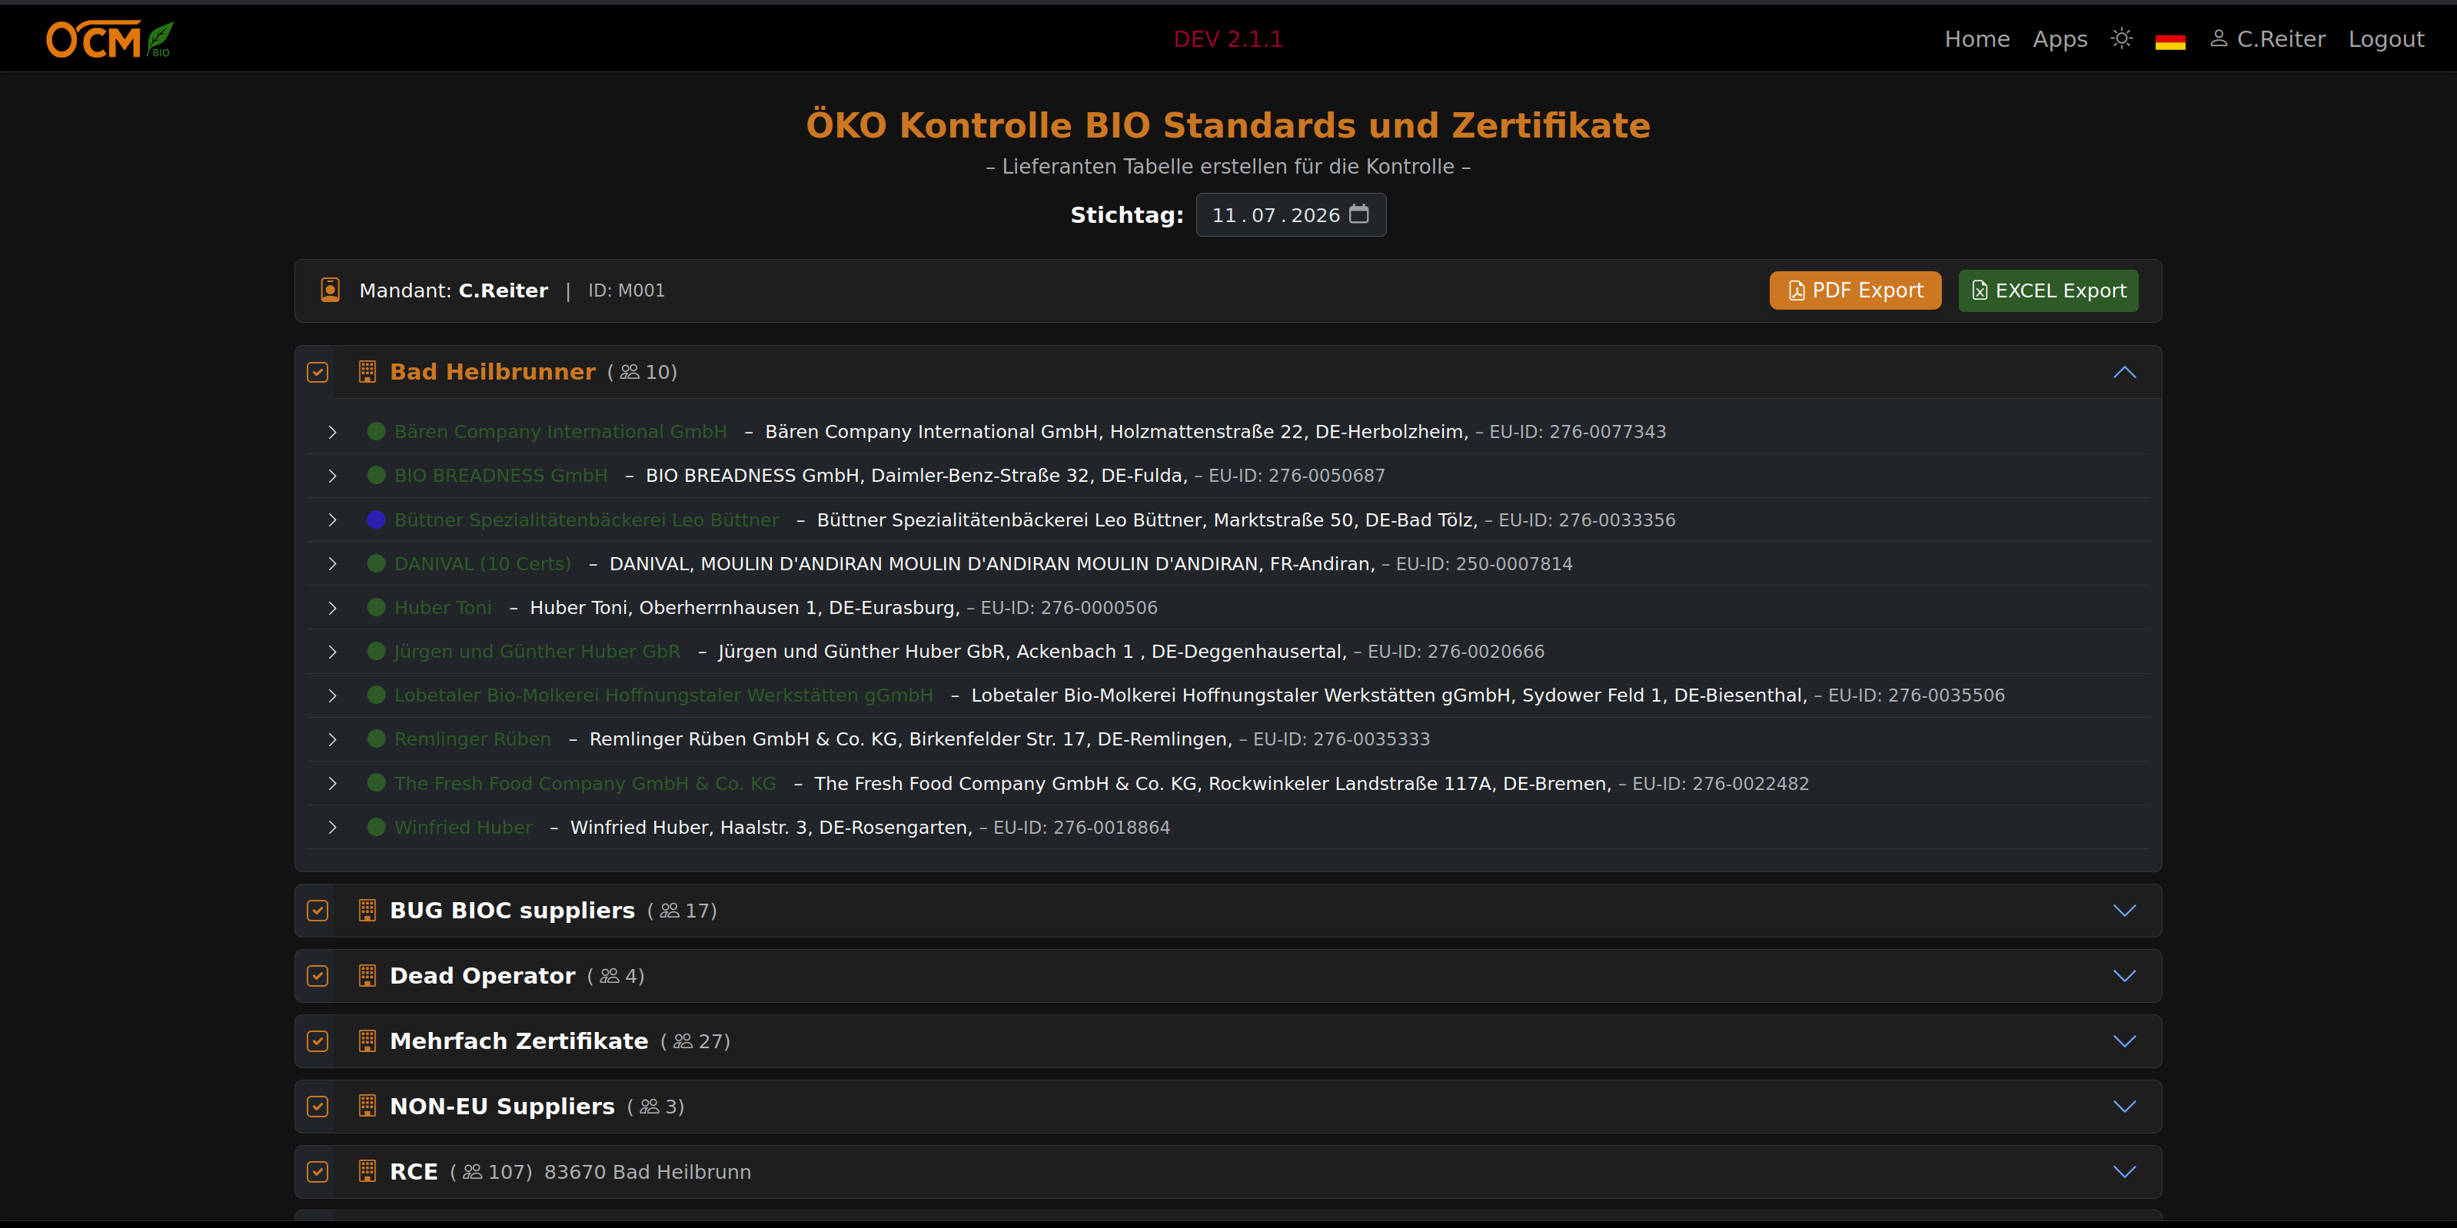Screen dimensions: 2457x1228
Task: Click green status dot for Winfried Huber
Action: 377,827
